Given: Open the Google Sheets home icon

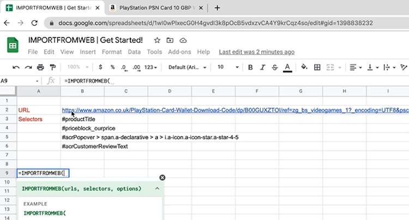Looking at the screenshot, I should [x=13, y=45].
